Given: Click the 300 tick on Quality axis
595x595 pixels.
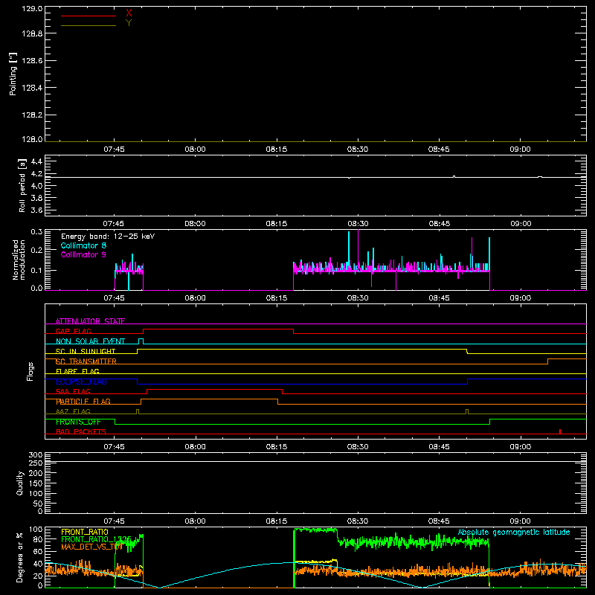Looking at the screenshot, I should [x=36, y=455].
